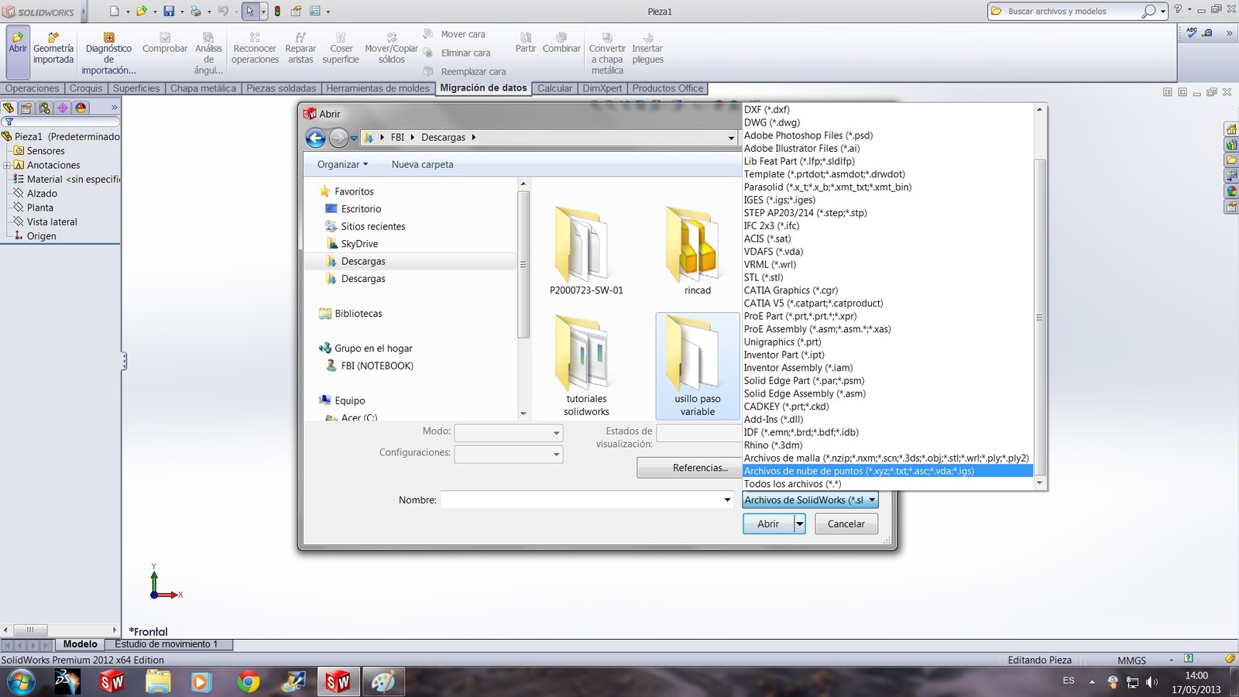Image resolution: width=1239 pixels, height=697 pixels.
Task: Click the Save diskette icon
Action: coord(168,11)
